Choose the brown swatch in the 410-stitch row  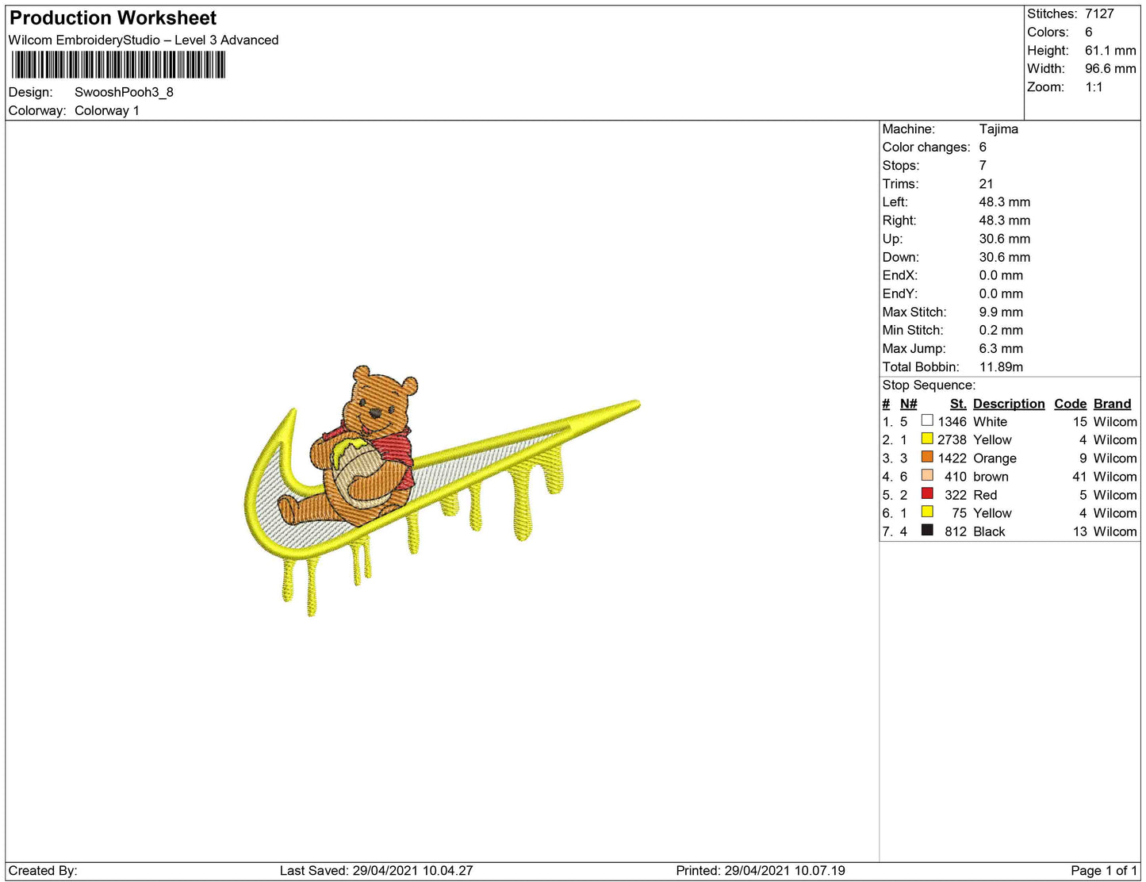pyautogui.click(x=927, y=475)
